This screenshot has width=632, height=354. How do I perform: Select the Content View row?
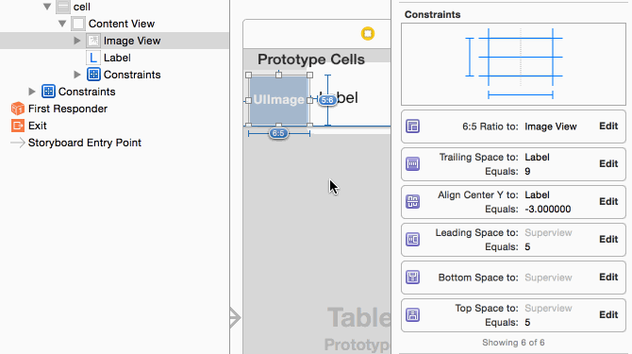coord(114,24)
